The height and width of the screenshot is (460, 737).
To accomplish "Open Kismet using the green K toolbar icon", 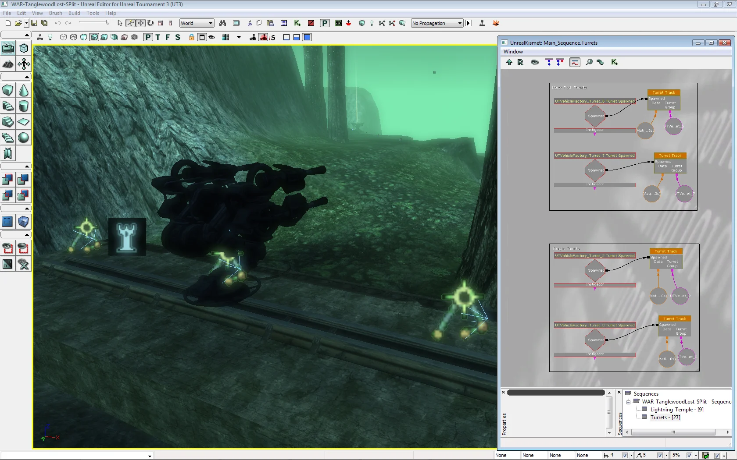I will pyautogui.click(x=297, y=23).
